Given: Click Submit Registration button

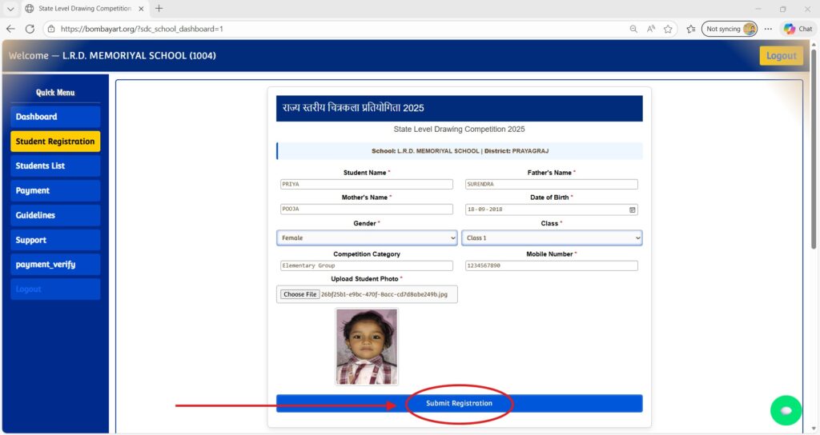Looking at the screenshot, I should [x=459, y=404].
